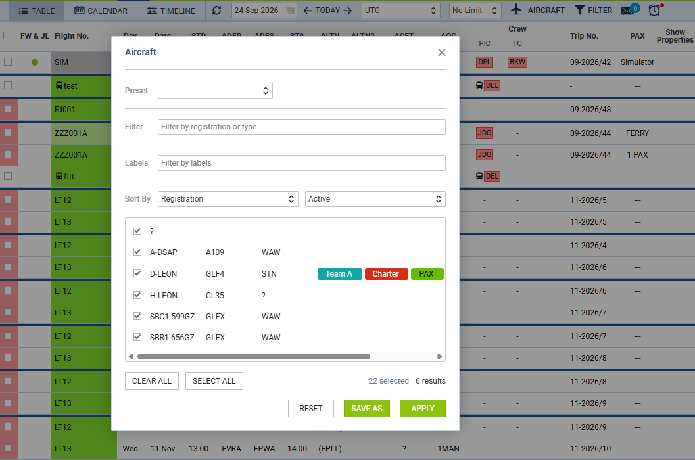Click the airplane Aircraft icon
This screenshot has width=695, height=460.
pos(516,10)
